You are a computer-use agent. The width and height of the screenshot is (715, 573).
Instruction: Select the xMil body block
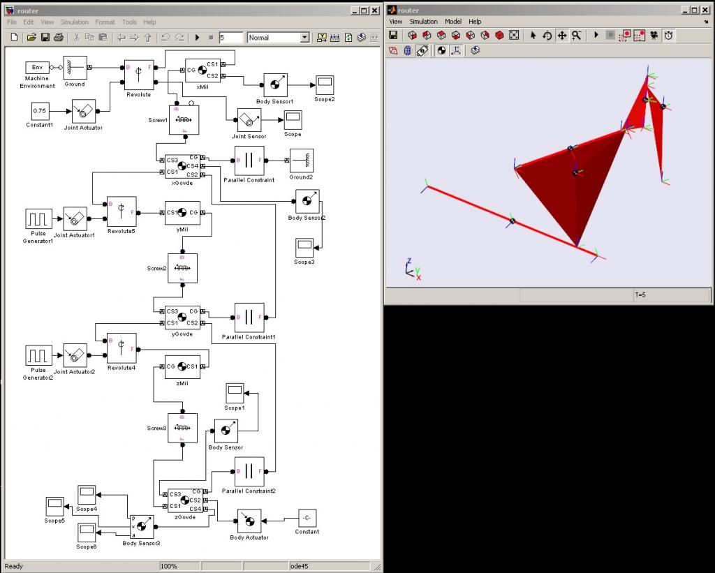[x=202, y=70]
